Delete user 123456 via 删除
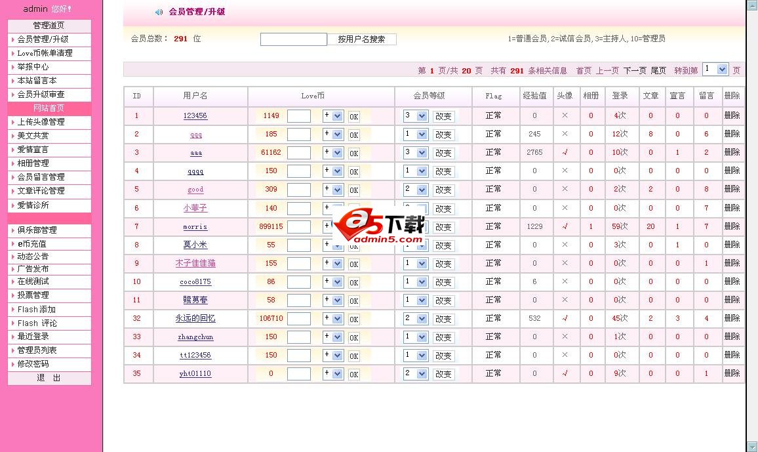Image resolution: width=758 pixels, height=452 pixels. (x=732, y=115)
